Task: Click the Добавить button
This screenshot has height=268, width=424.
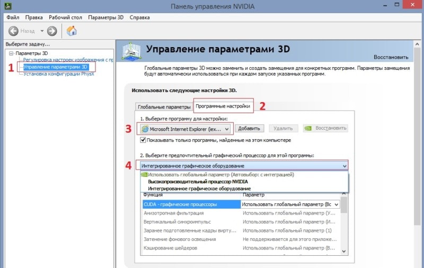Action: click(249, 128)
